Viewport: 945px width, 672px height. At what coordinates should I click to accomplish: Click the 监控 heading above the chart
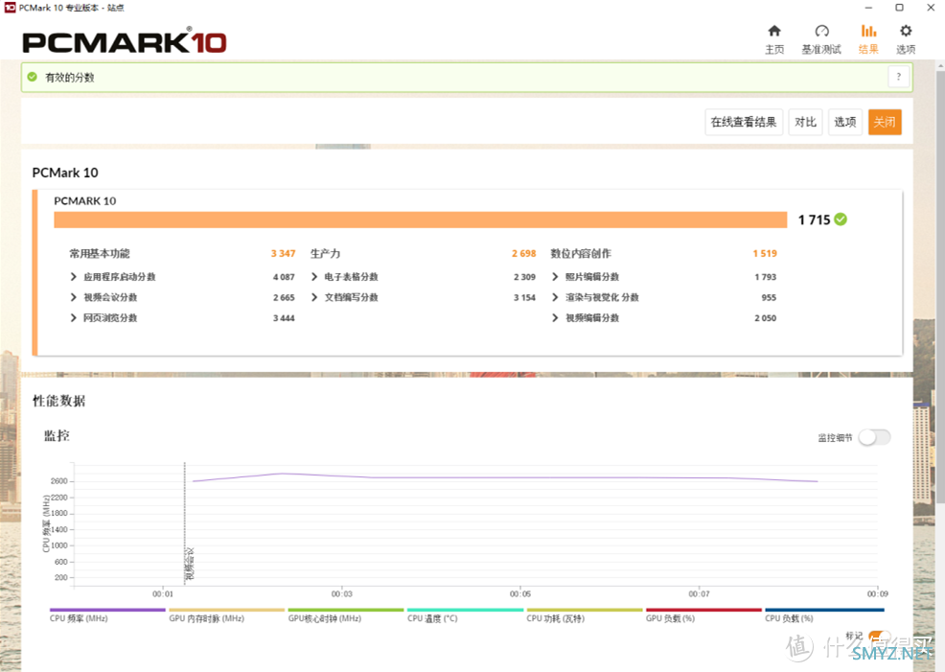click(x=57, y=436)
